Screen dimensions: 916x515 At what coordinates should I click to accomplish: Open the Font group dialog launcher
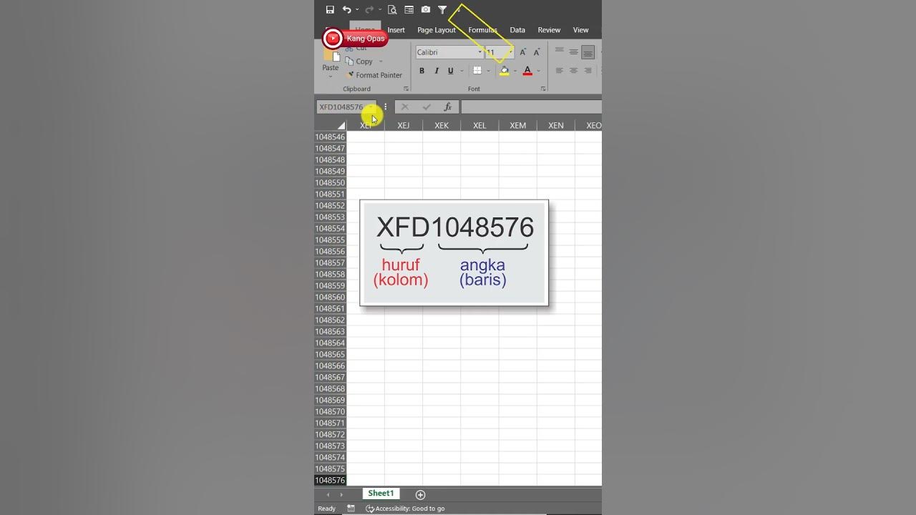click(x=543, y=89)
